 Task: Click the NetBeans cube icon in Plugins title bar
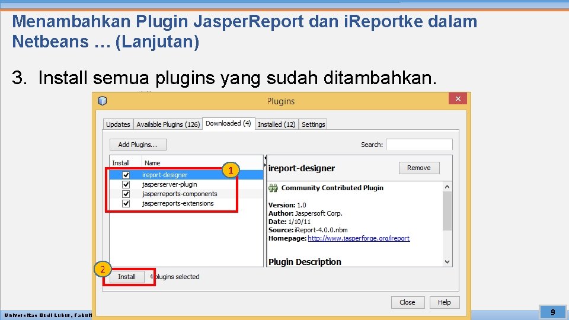102,101
